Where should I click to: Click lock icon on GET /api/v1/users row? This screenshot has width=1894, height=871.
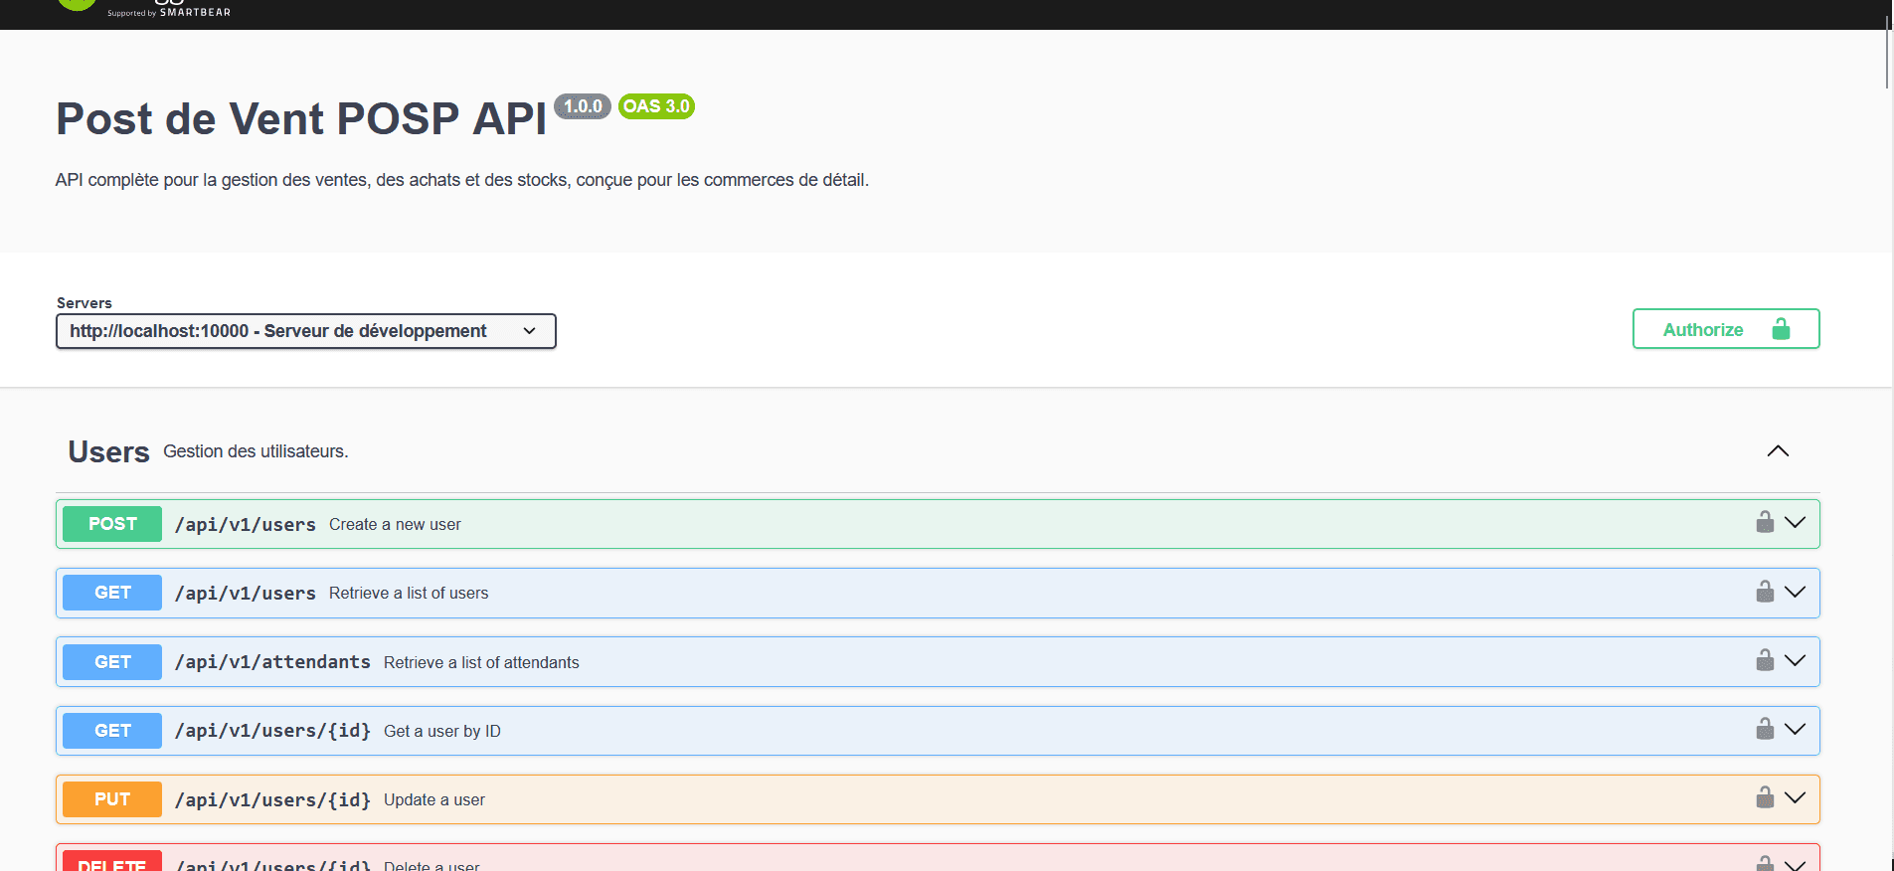[x=1765, y=593]
